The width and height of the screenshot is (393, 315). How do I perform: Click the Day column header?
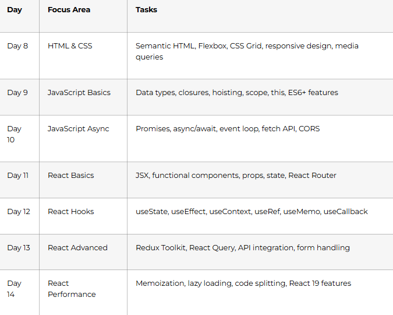15,10
